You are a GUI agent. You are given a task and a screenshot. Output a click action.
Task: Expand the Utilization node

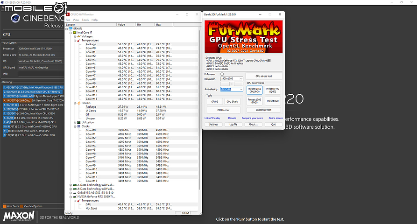pyautogui.click(x=75, y=122)
